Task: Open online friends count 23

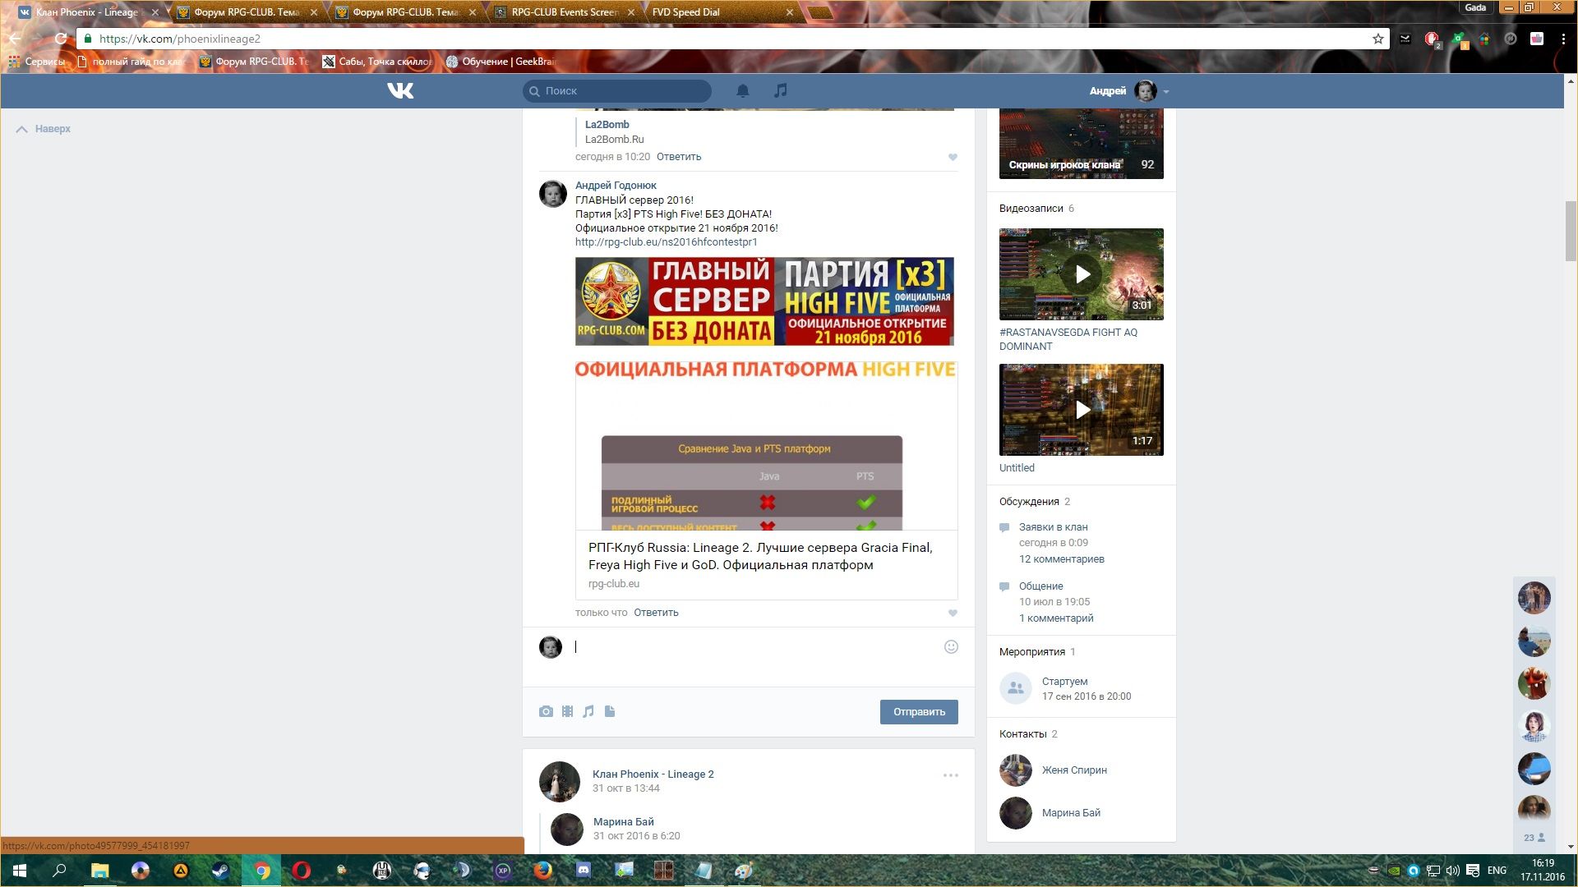Action: tap(1534, 838)
